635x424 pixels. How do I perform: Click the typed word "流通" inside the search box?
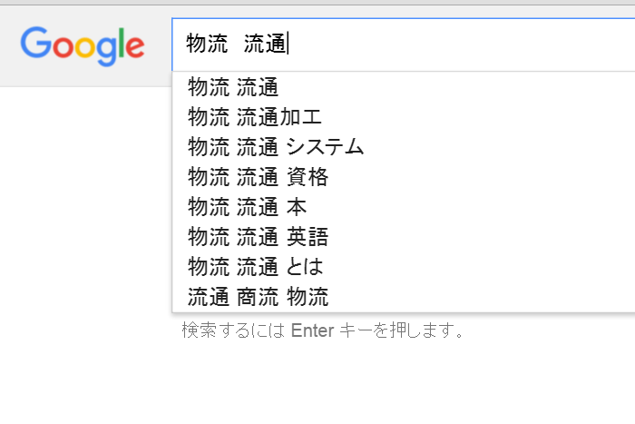pos(264,44)
